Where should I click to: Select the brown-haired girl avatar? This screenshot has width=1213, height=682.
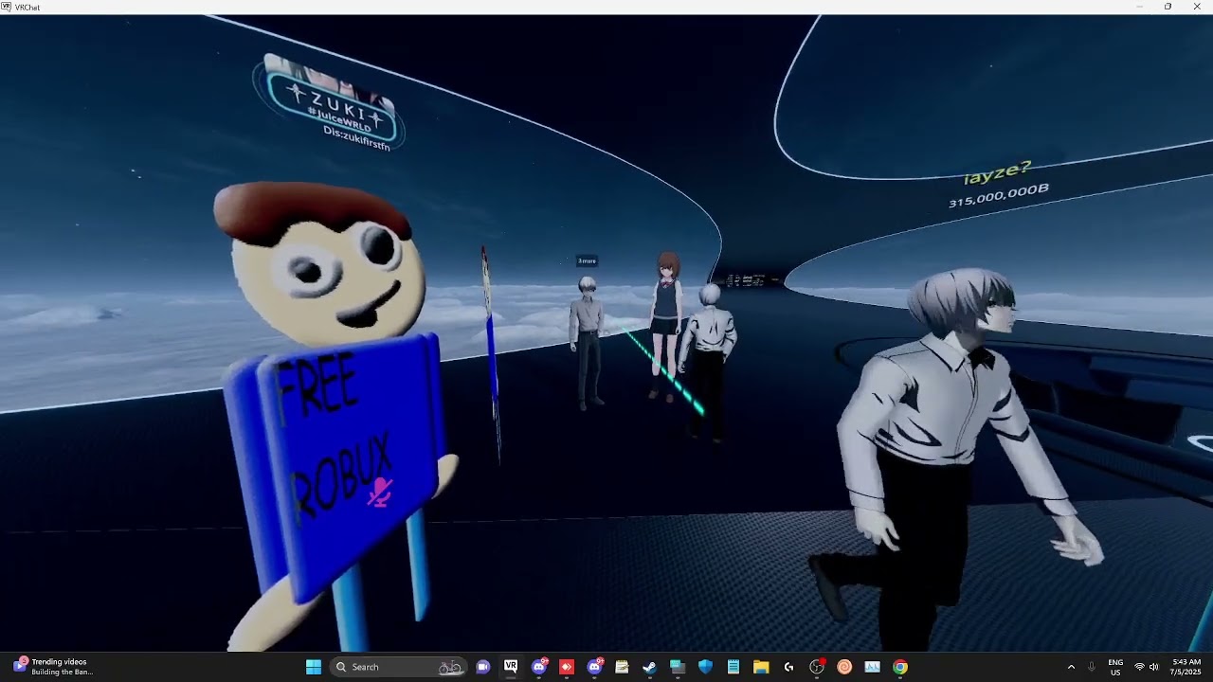667,325
